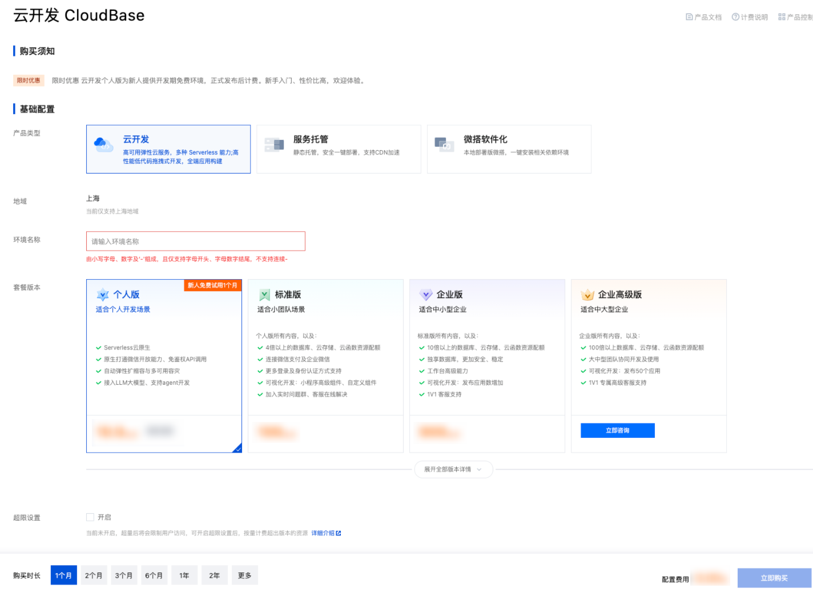
Task: Choose the 企业版 plan card
Action: tap(487, 366)
